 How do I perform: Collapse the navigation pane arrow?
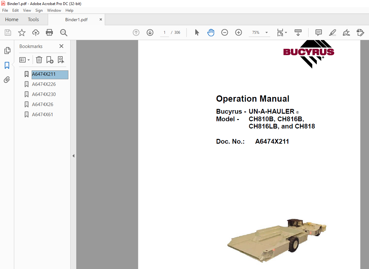pos(73,156)
